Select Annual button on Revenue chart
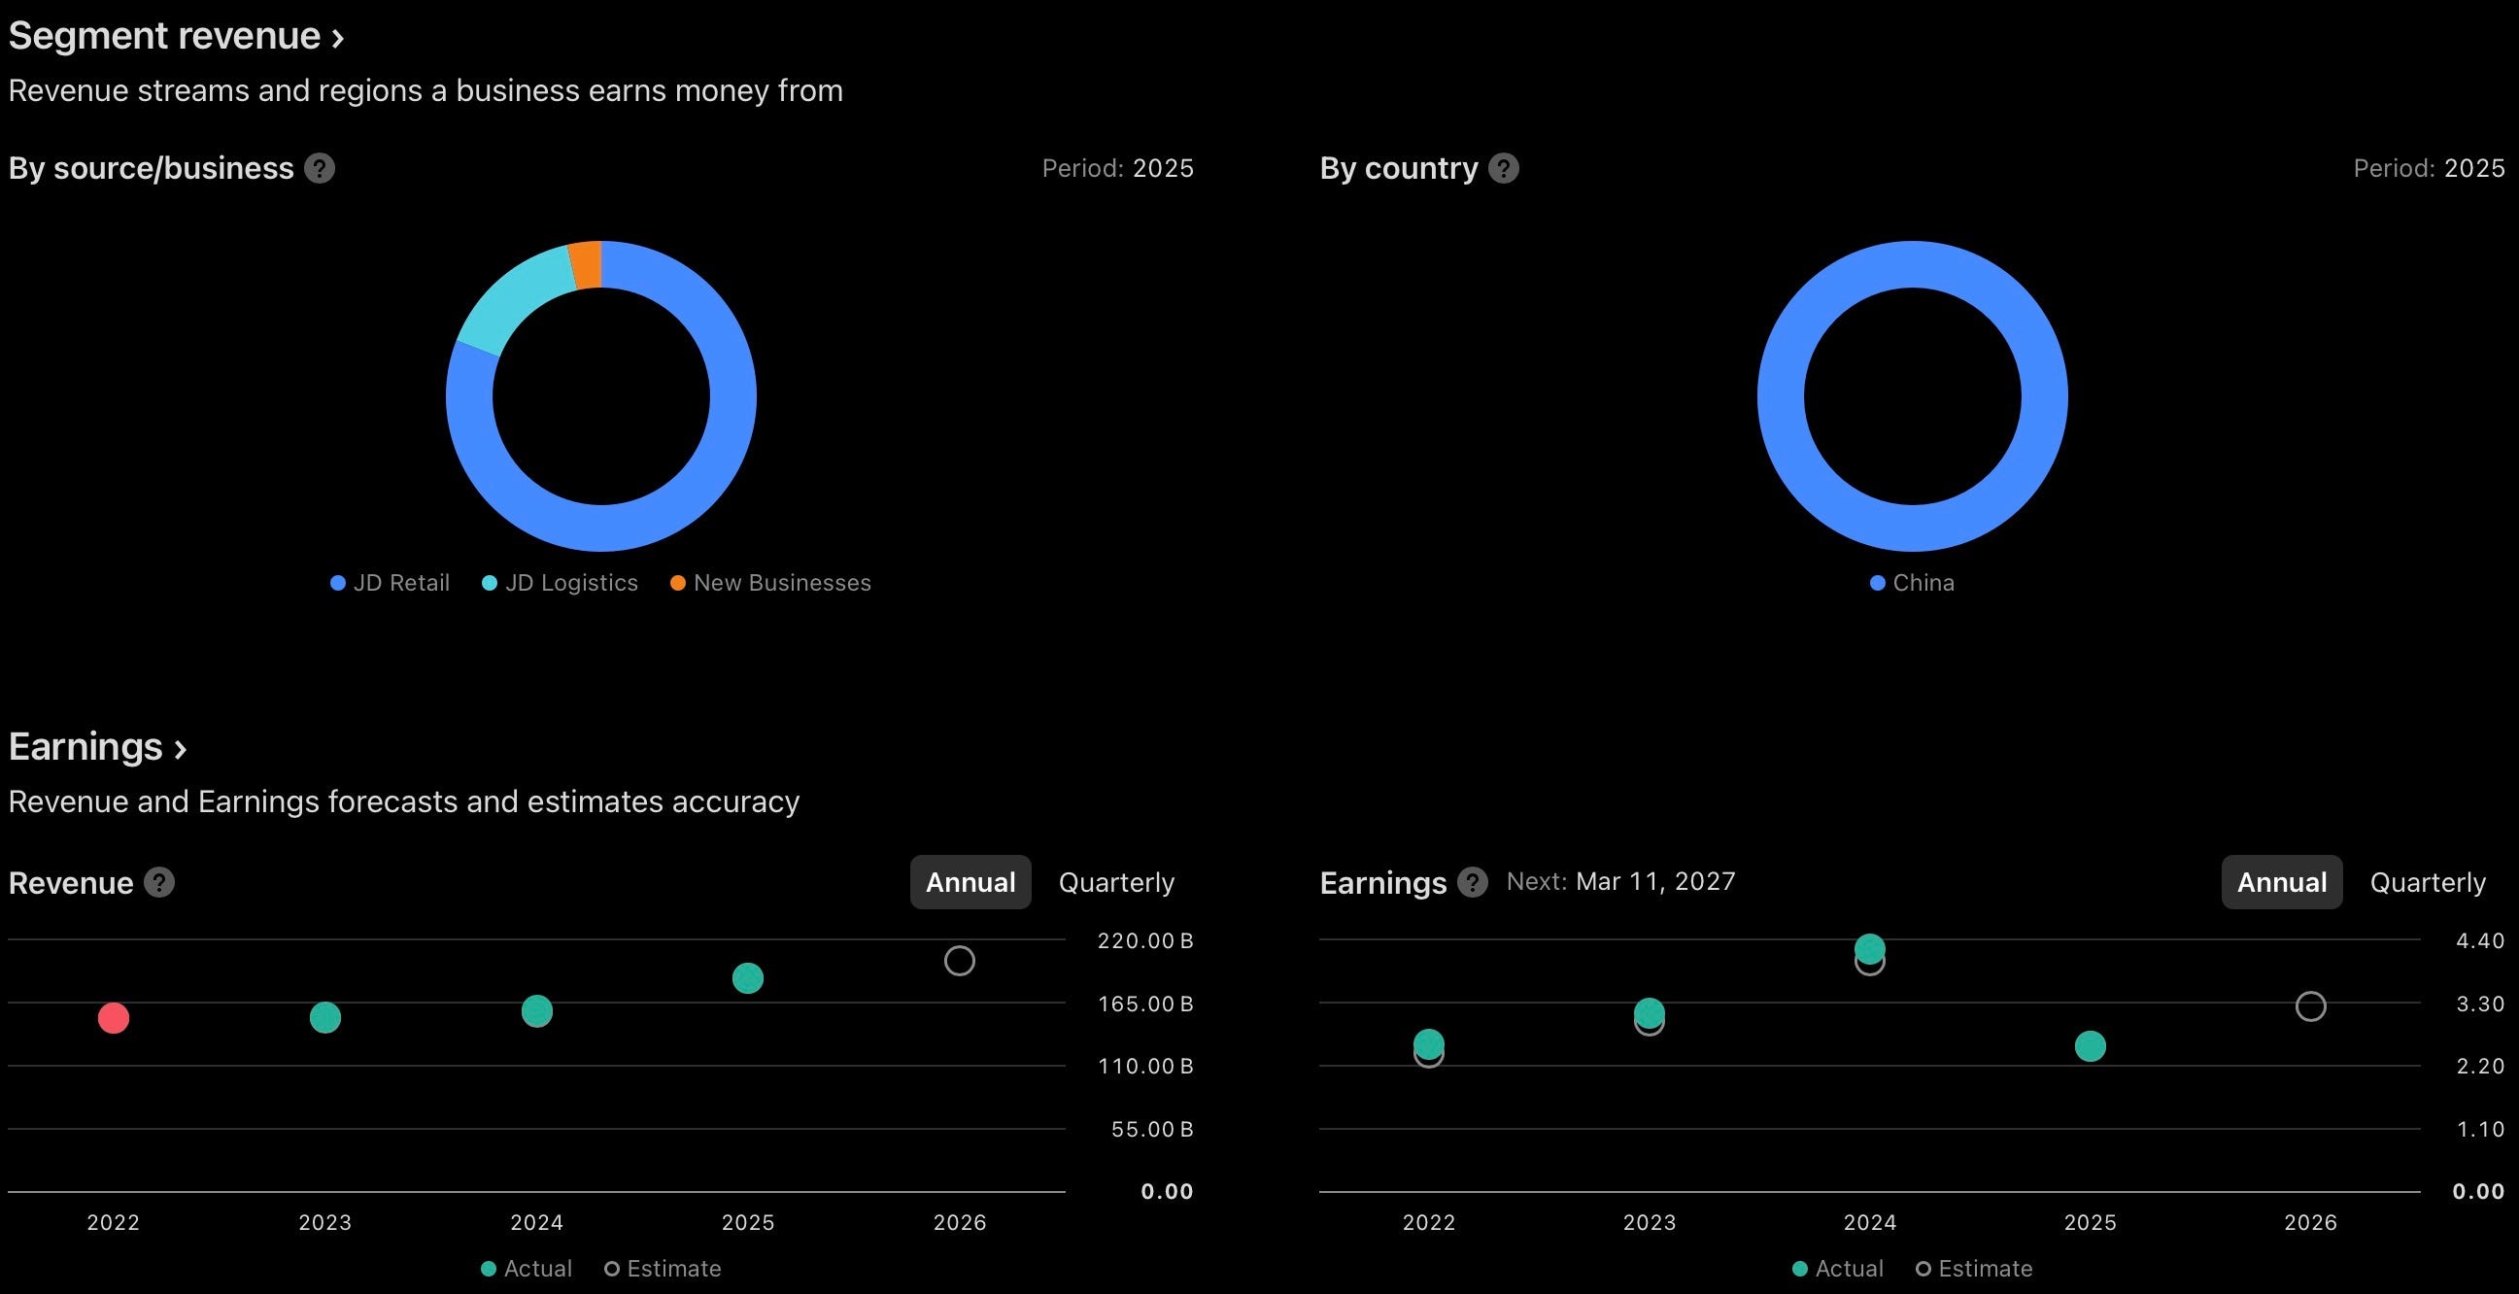Image resolution: width=2519 pixels, height=1294 pixels. 970,882
